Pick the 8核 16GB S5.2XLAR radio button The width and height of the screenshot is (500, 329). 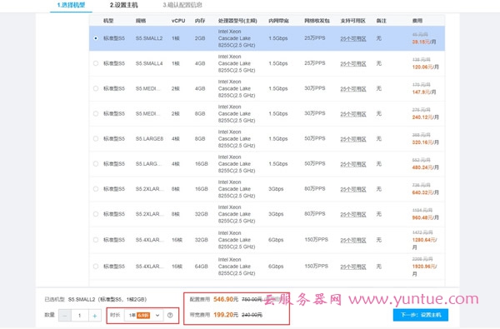coord(96,189)
